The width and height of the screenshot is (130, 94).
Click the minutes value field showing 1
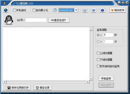[x=108, y=42]
